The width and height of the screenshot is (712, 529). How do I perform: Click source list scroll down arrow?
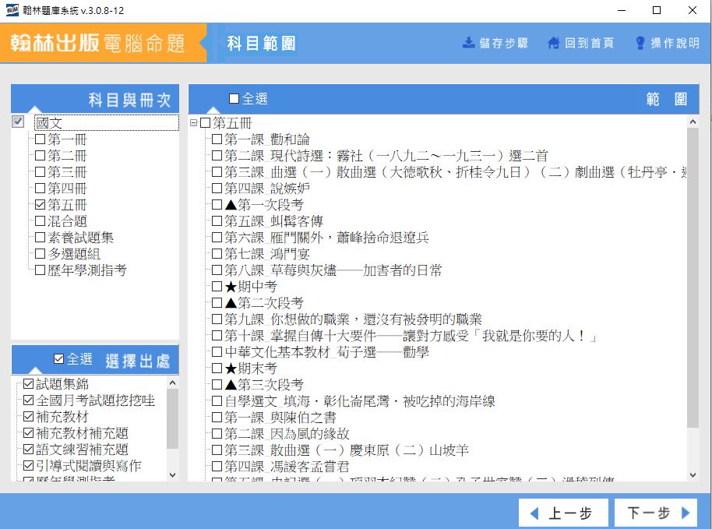click(172, 475)
